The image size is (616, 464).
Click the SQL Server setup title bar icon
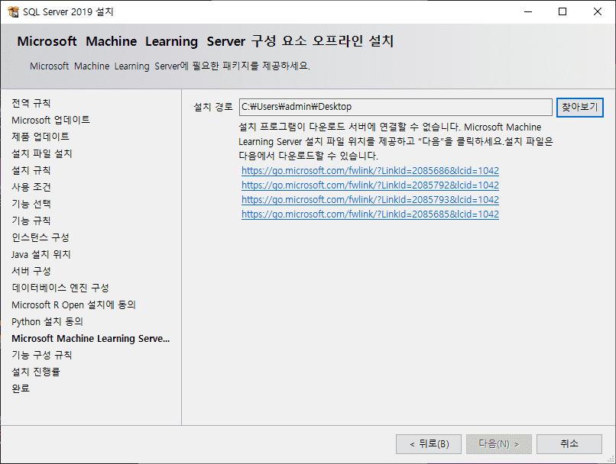13,11
